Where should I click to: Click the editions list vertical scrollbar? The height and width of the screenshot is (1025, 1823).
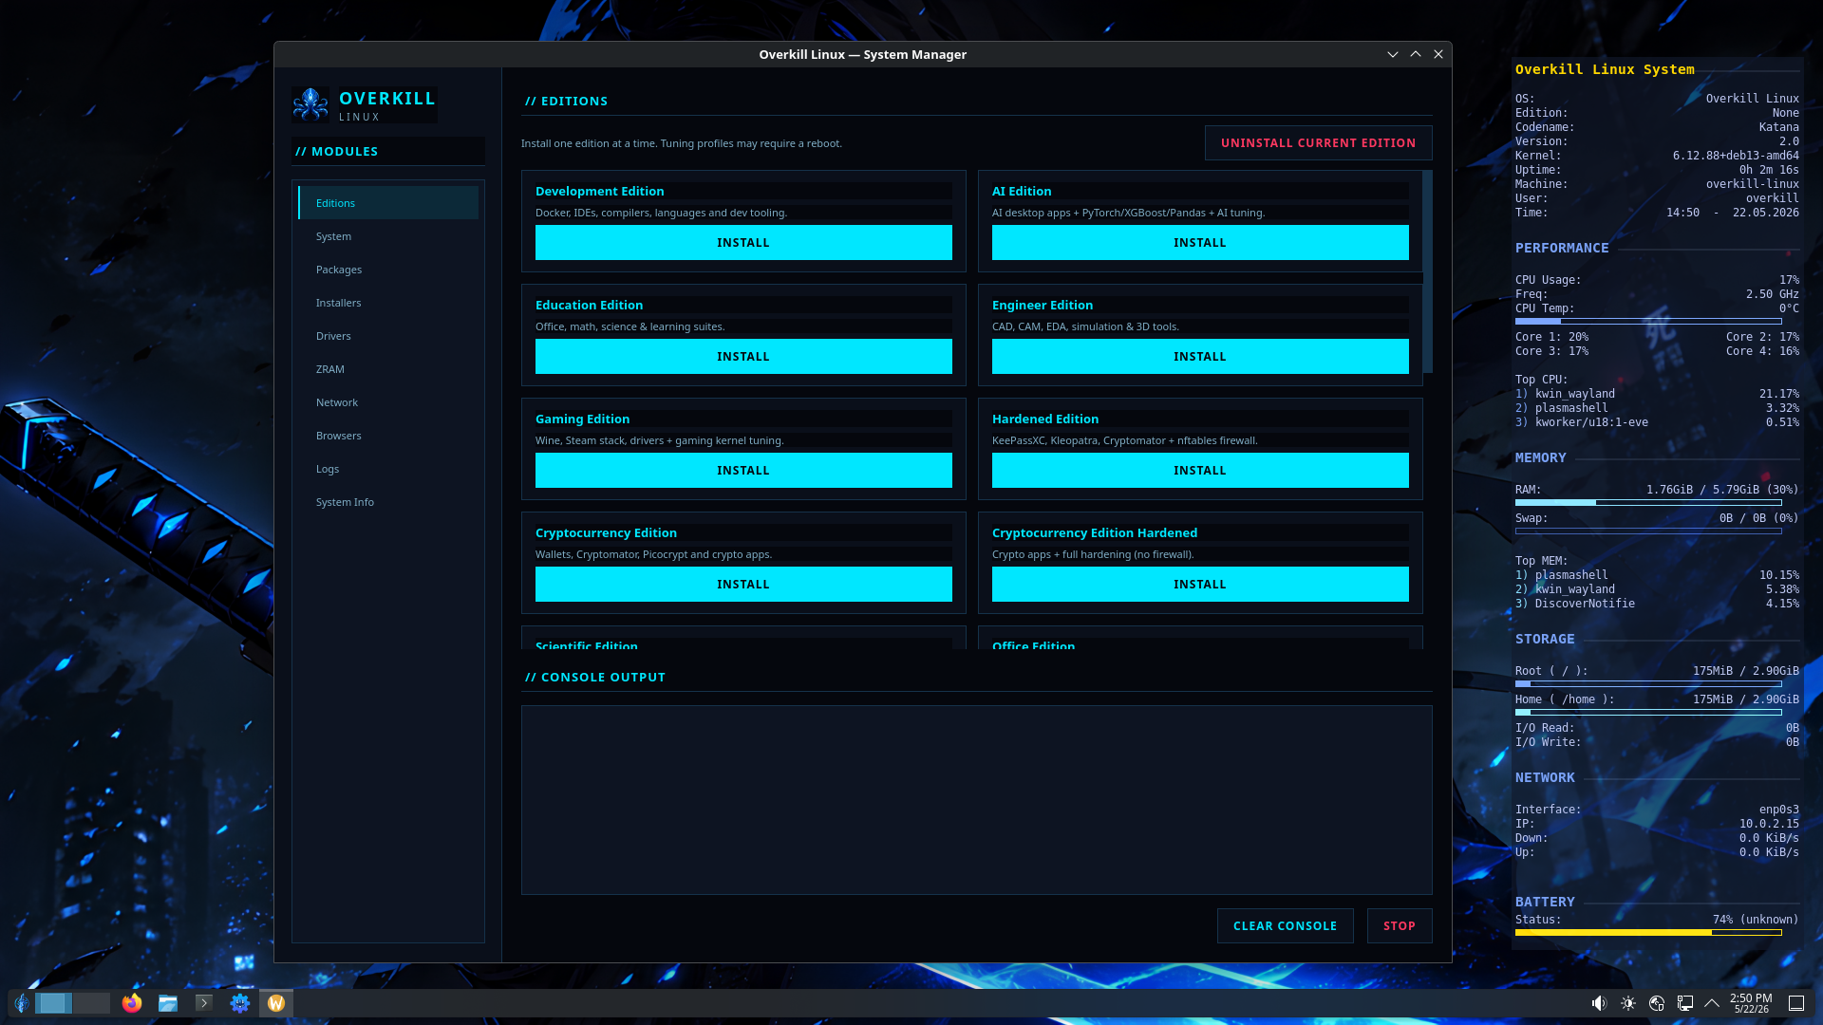click(1427, 271)
